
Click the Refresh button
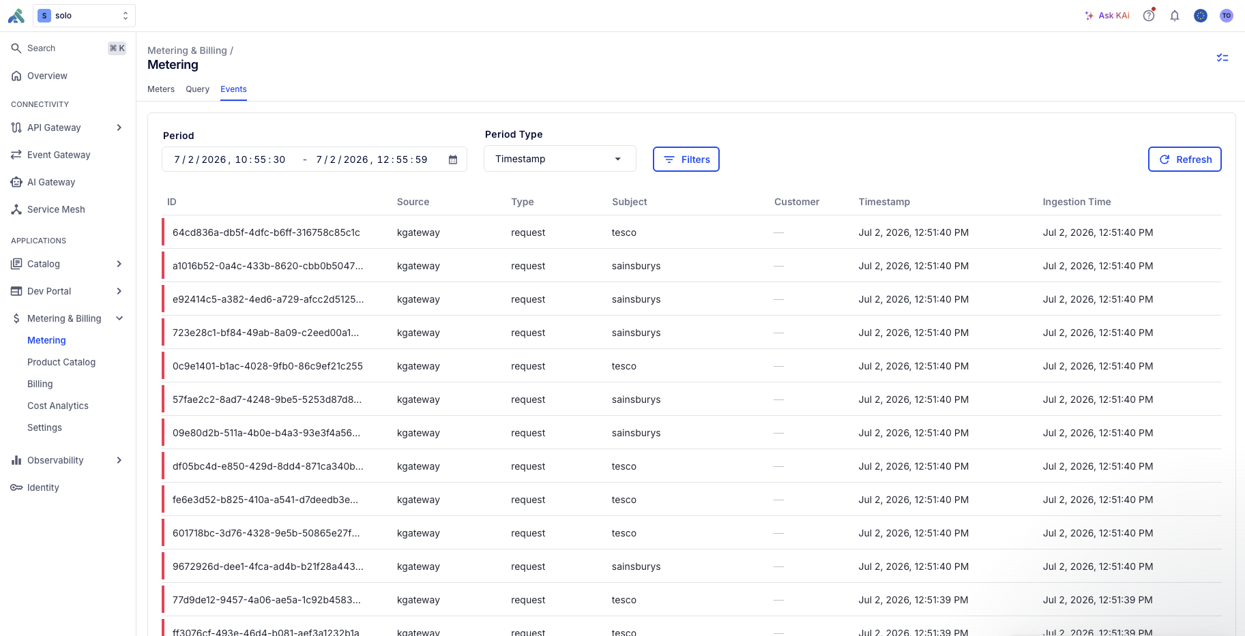(x=1185, y=160)
